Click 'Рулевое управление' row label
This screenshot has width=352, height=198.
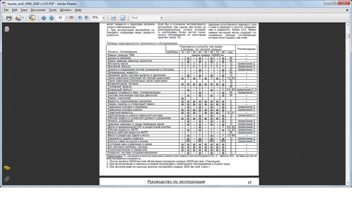(x=120, y=121)
